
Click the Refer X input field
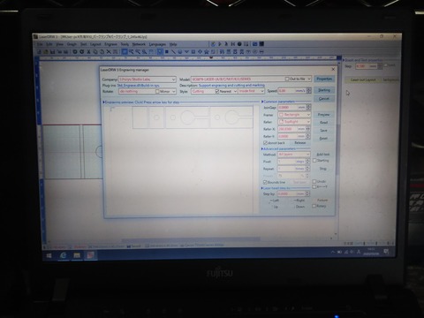click(x=291, y=129)
